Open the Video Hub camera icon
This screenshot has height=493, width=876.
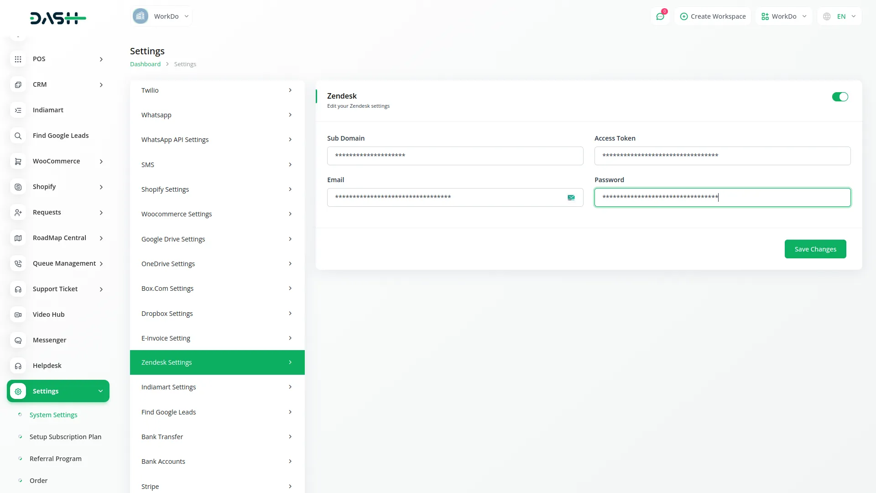point(18,315)
